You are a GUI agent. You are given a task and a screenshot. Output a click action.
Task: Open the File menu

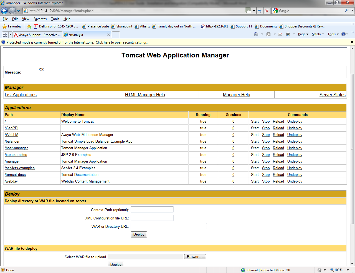click(x=5, y=19)
